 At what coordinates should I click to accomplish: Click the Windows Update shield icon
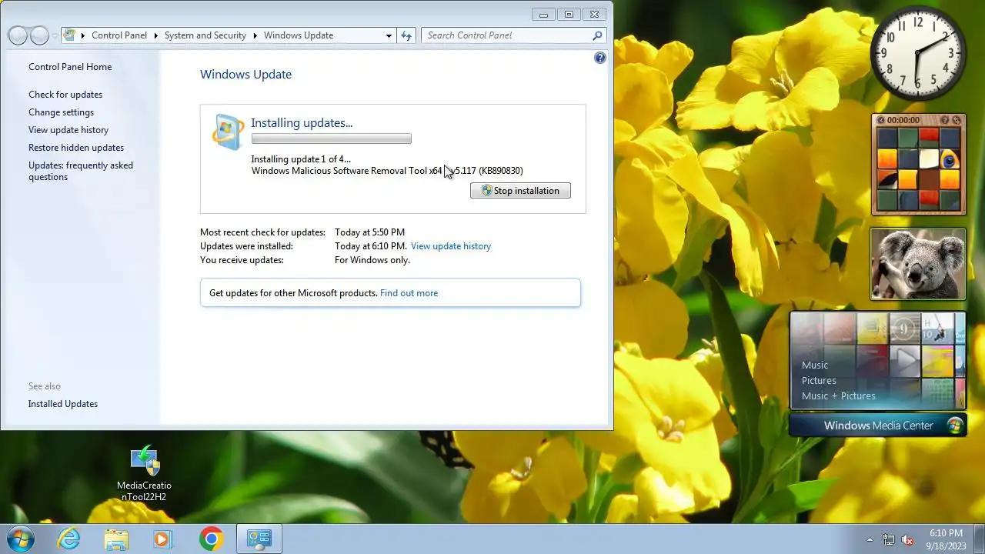228,131
